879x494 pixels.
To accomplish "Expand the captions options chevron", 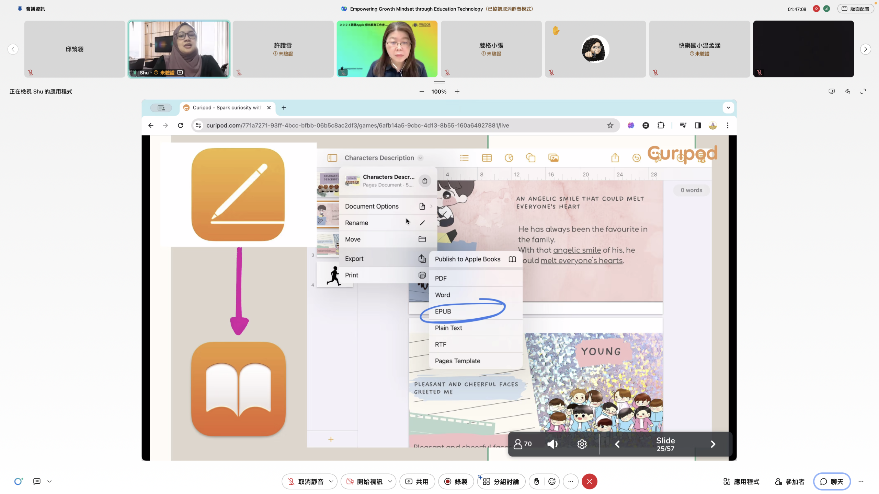I will click(49, 481).
